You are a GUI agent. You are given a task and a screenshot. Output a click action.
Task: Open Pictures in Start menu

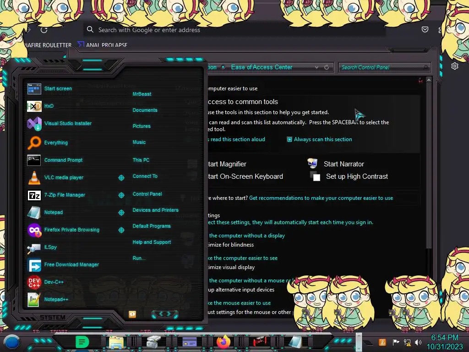142,126
